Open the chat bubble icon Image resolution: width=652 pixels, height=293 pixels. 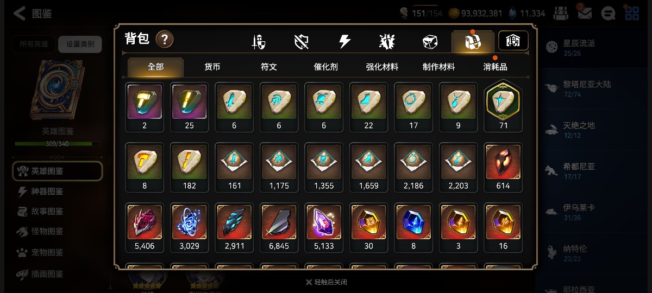pos(609,13)
